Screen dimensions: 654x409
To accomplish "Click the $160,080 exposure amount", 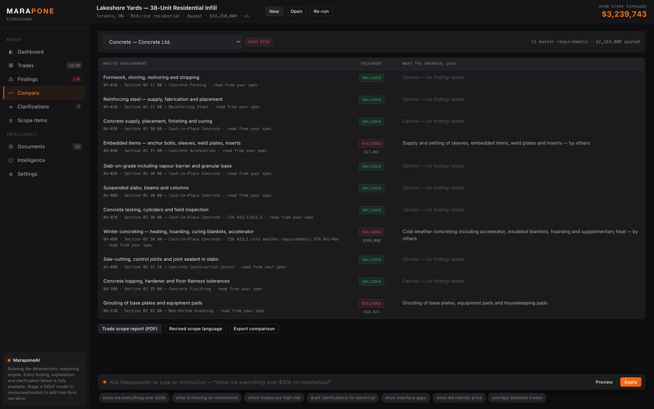I will click(371, 241).
